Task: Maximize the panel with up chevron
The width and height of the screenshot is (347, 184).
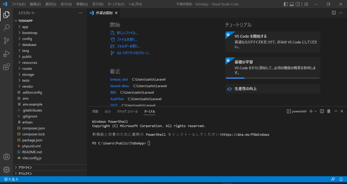Action: (x=336, y=111)
